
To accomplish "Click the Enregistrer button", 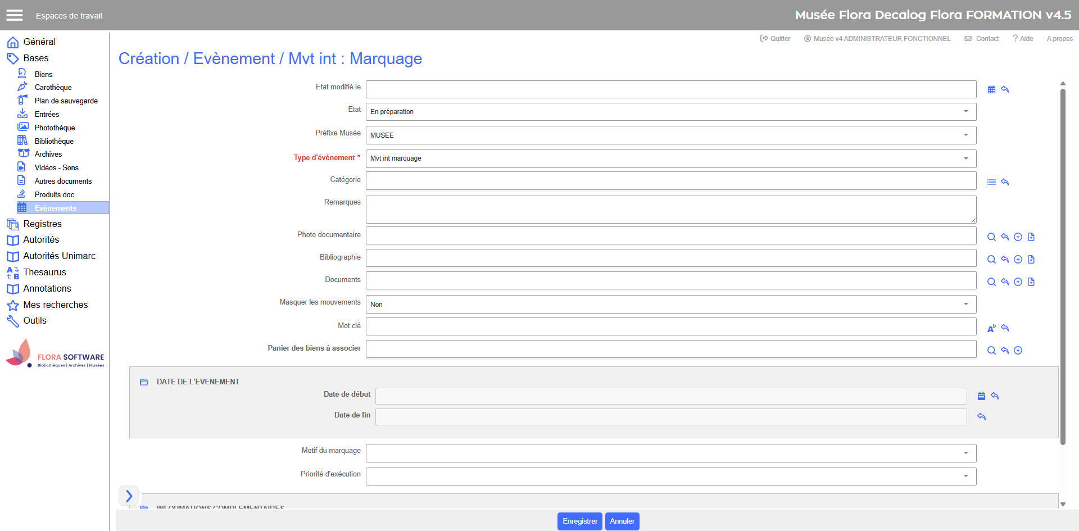I will 579,521.
